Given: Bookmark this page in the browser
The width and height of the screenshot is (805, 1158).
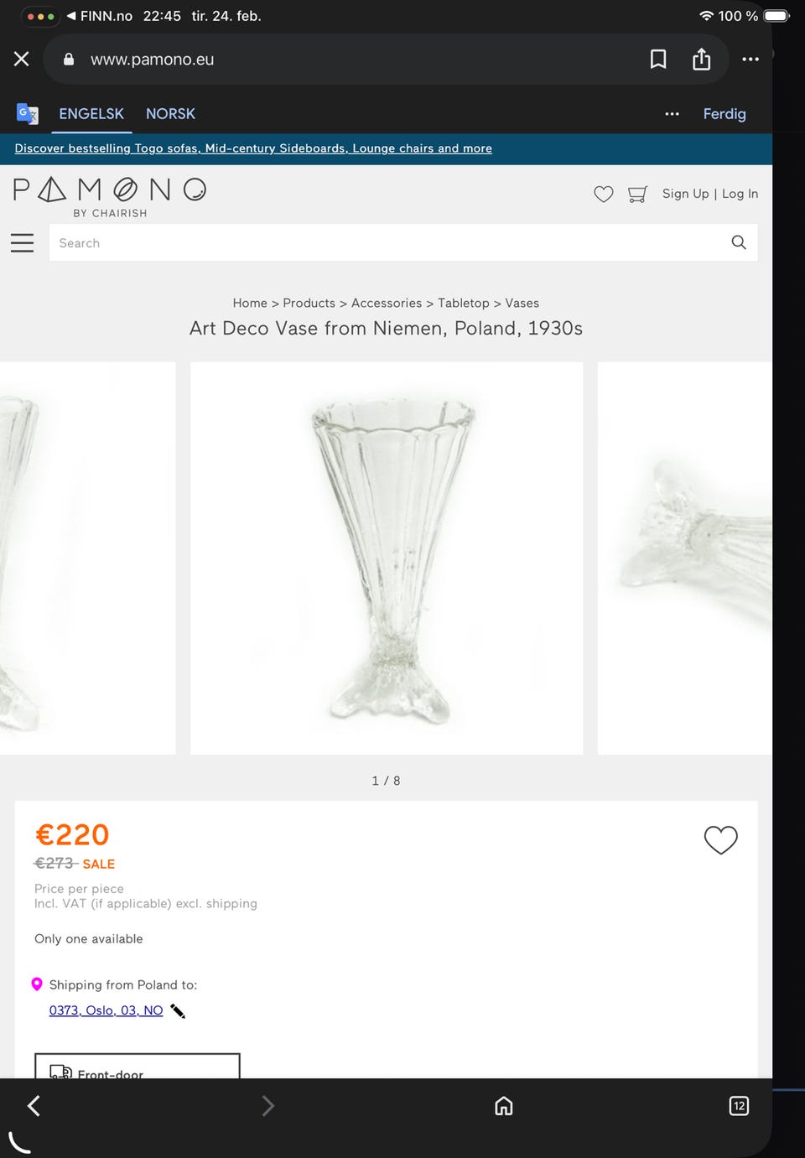Looking at the screenshot, I should point(658,59).
